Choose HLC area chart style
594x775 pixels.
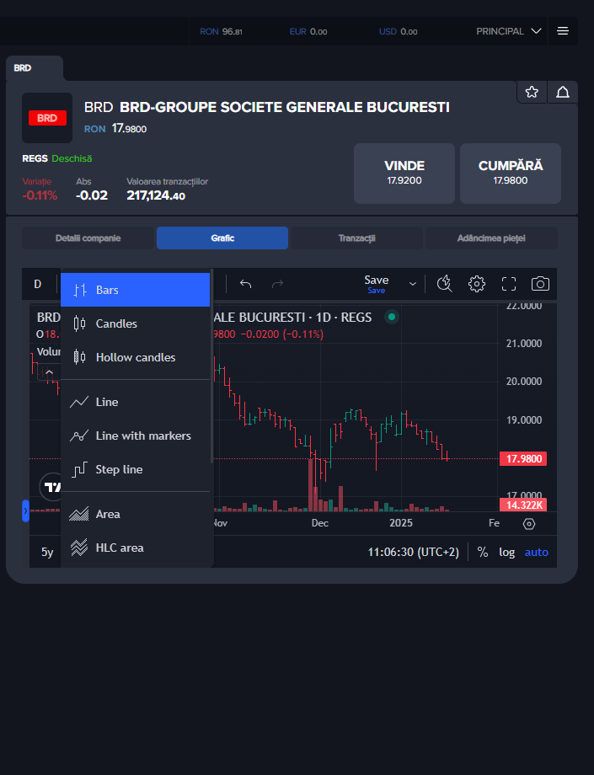pyautogui.click(x=136, y=548)
